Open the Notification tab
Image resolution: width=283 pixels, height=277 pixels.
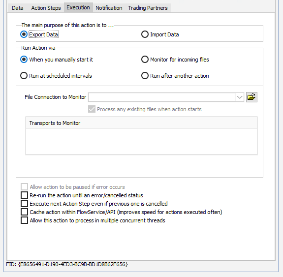[109, 8]
